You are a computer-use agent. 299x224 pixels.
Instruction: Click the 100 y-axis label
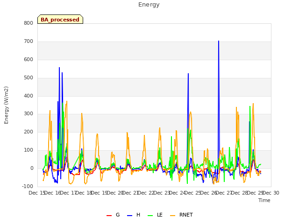pos(28,150)
